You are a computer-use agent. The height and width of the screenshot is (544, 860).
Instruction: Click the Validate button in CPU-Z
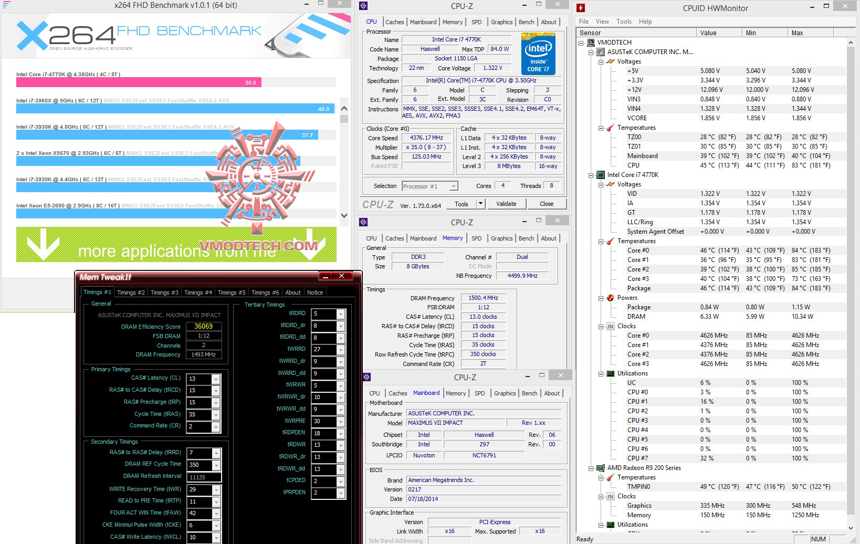506,204
